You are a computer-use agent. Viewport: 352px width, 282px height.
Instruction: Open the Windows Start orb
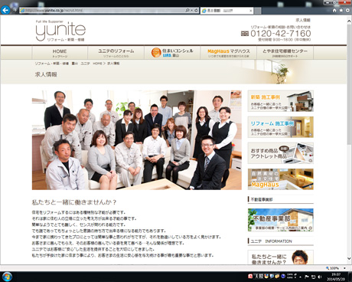(x=7, y=277)
